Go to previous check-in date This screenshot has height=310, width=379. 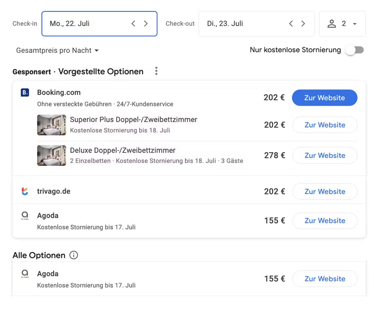[x=134, y=24]
